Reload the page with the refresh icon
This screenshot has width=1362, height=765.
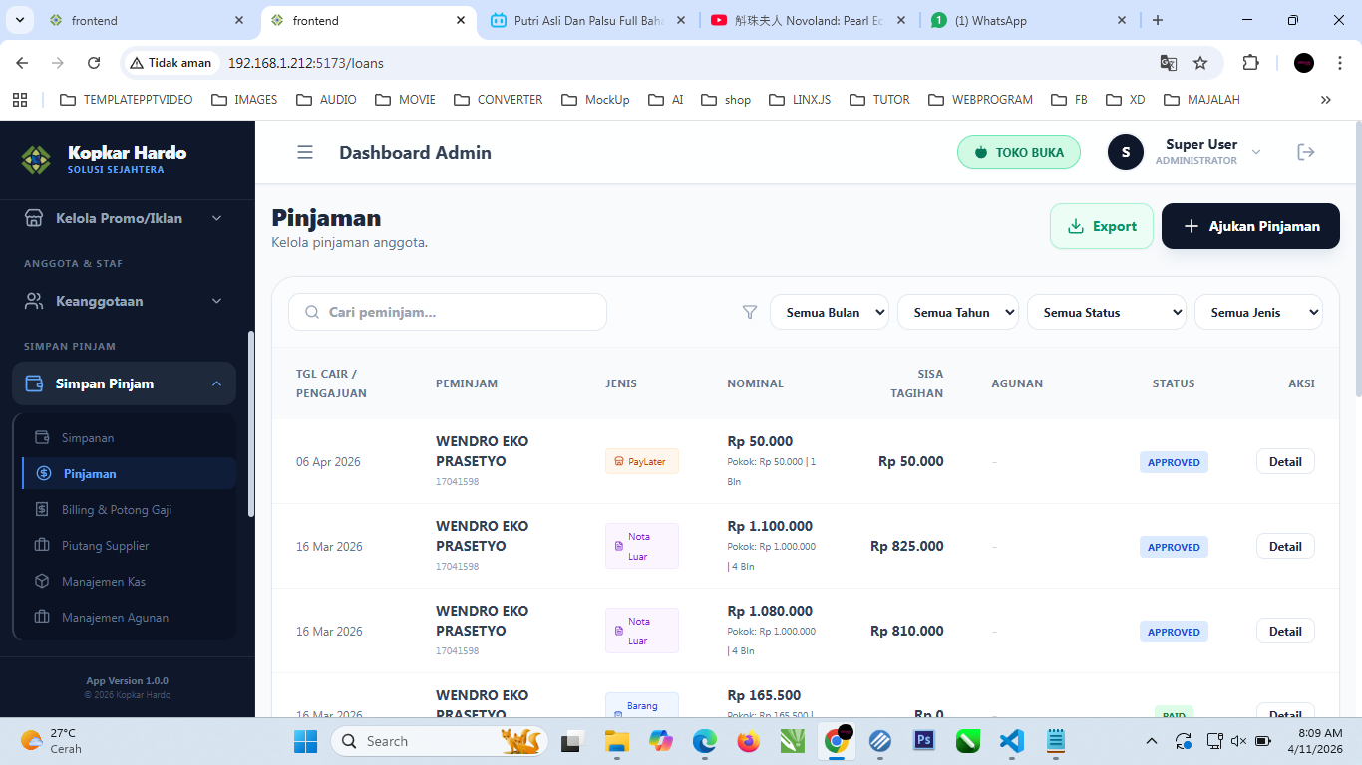coord(94,63)
